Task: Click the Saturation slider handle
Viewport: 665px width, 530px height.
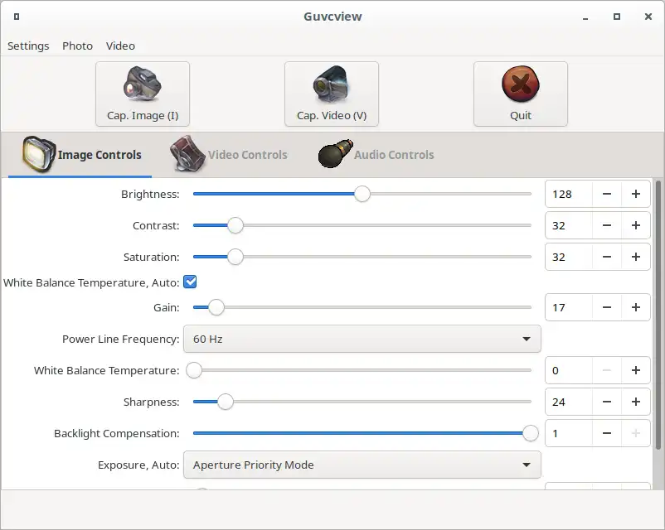Action: click(x=235, y=257)
